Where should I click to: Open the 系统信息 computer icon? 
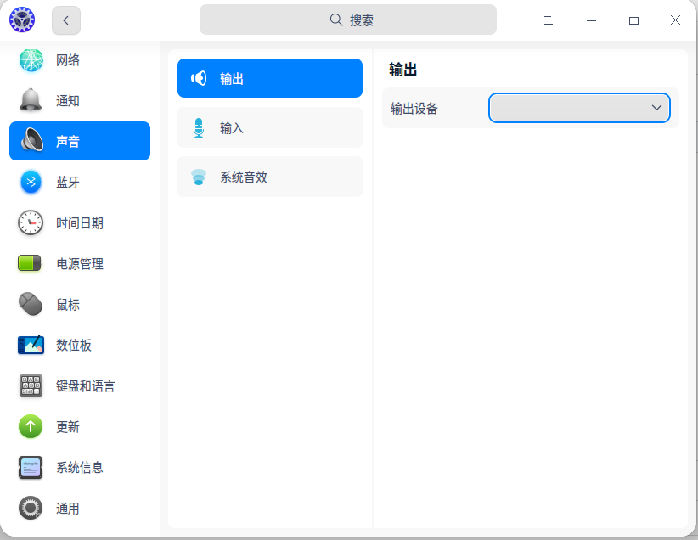31,467
